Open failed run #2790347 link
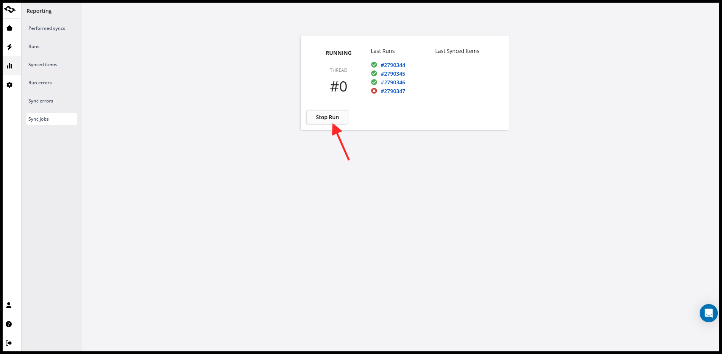This screenshot has height=354, width=722. (x=393, y=91)
